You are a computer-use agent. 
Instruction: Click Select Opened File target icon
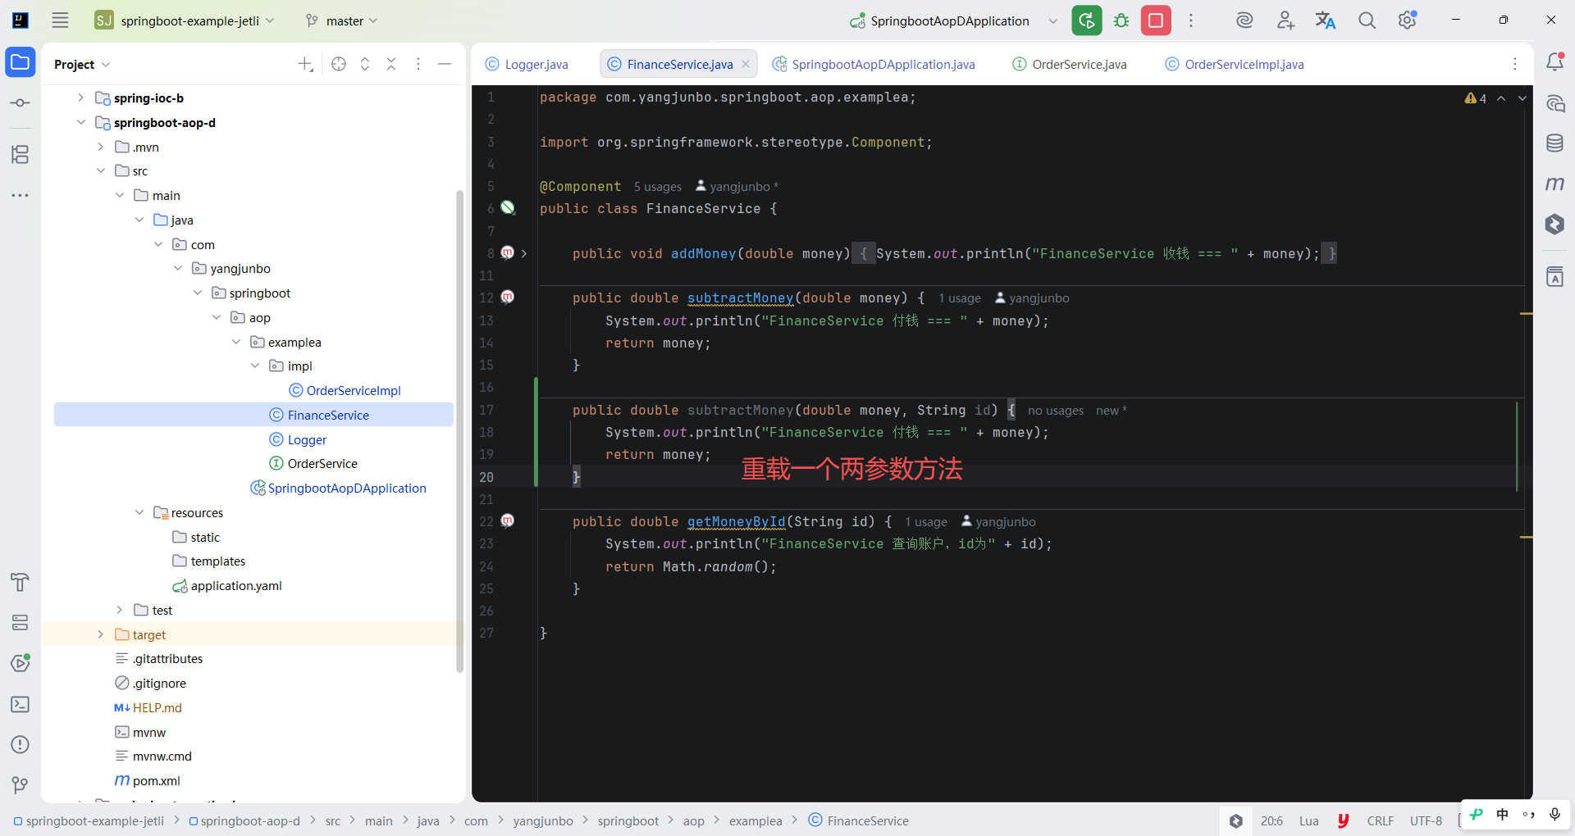(x=339, y=64)
